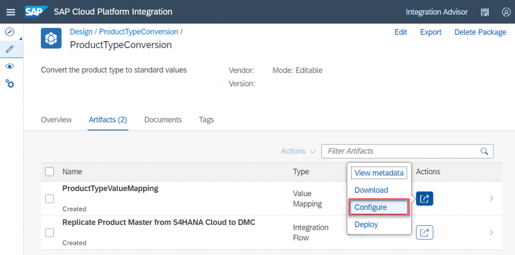Image resolution: width=515 pixels, height=255 pixels.
Task: Select the Design pencil icon in sidebar
Action: click(10, 50)
